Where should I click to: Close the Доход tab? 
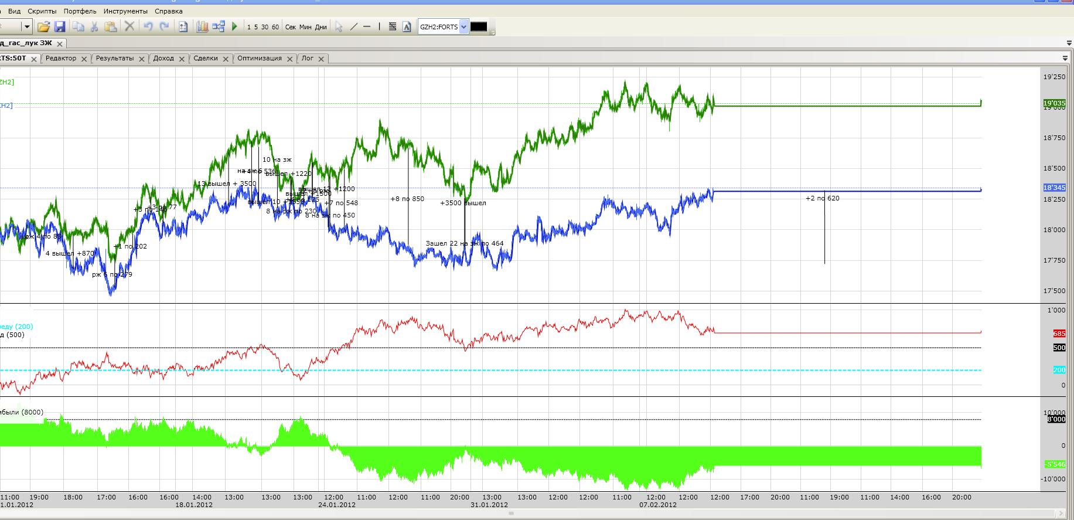coord(182,59)
